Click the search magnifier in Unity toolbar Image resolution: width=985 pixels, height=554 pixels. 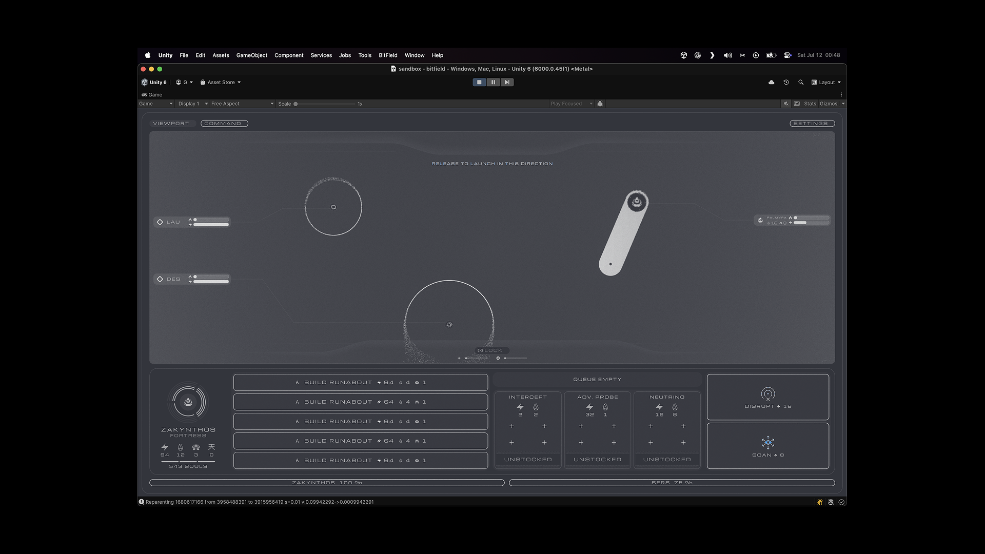point(801,82)
